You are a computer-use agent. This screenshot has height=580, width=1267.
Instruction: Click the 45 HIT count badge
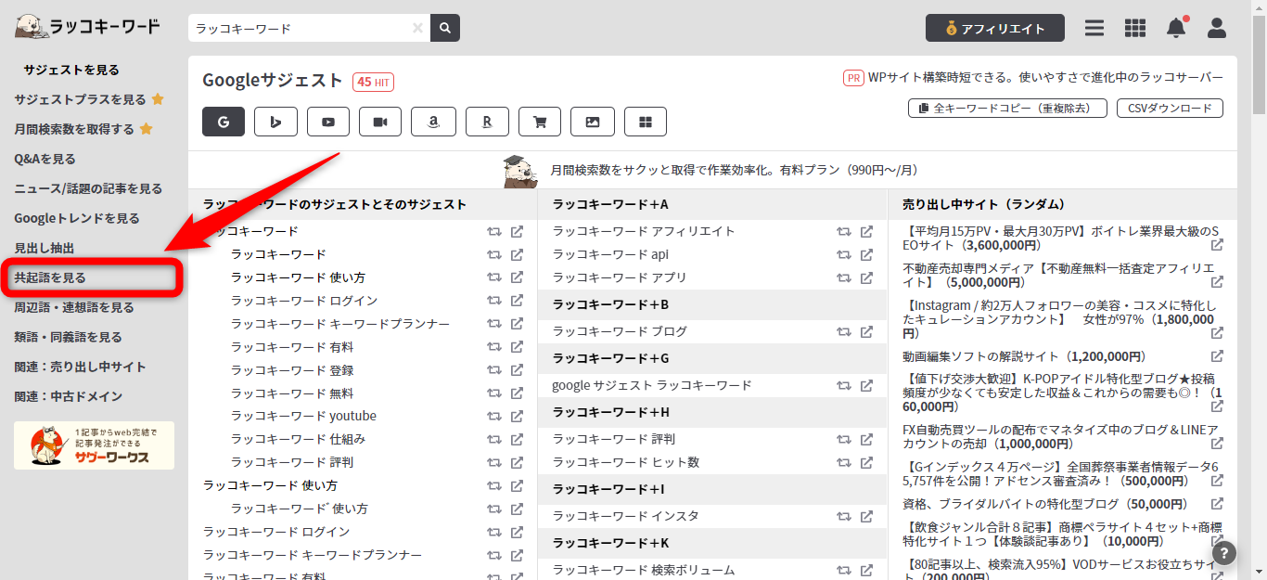(373, 82)
